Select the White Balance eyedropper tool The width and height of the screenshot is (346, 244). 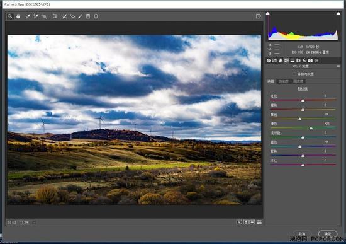28,16
